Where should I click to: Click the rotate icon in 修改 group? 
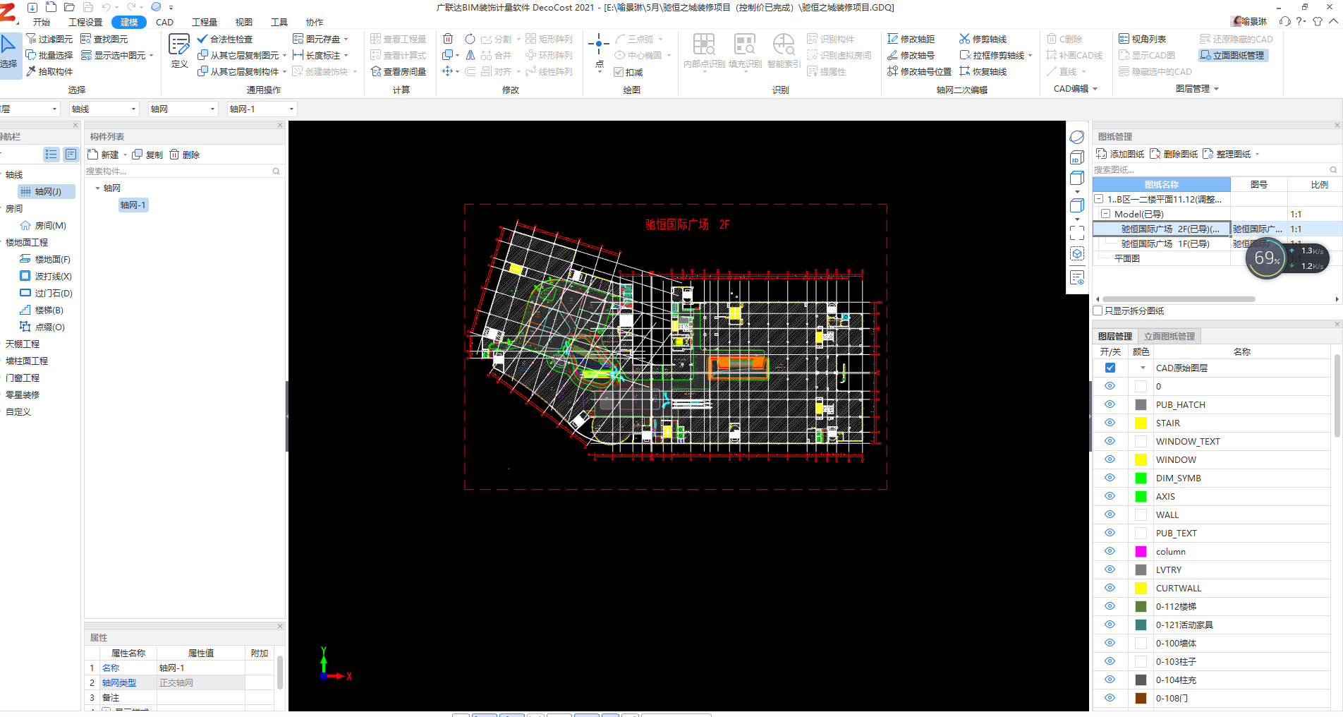tap(470, 39)
